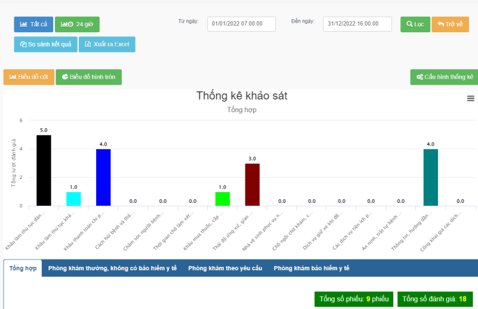Click the 'Từ ngày' start date field
Screen dimensions: 478x309
tap(241, 24)
